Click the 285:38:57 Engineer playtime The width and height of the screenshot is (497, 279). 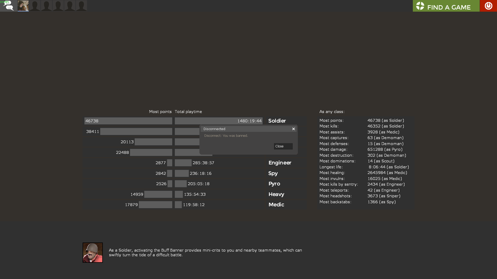pos(203,163)
